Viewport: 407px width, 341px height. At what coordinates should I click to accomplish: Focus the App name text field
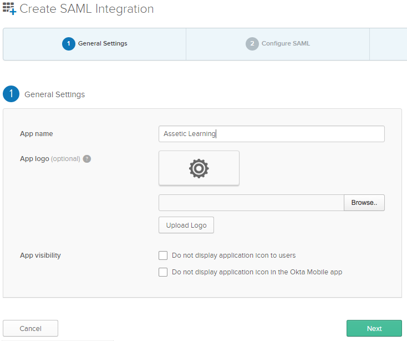[x=272, y=134]
